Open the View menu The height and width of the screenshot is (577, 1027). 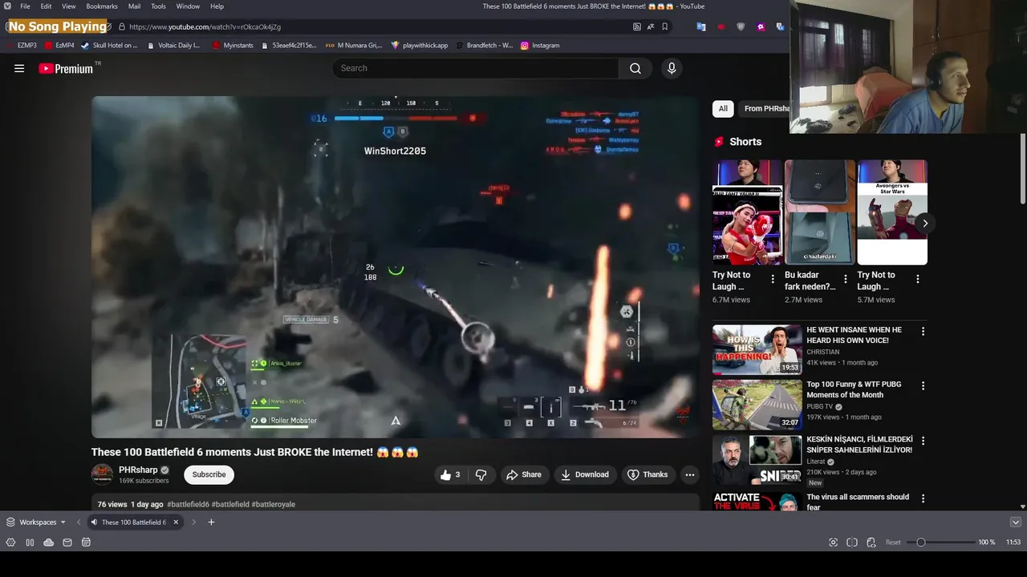pos(69,6)
